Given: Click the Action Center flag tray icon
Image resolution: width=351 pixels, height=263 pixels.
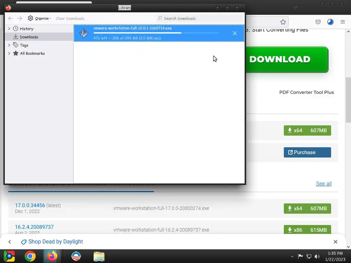Looking at the screenshot, I should click(300, 256).
